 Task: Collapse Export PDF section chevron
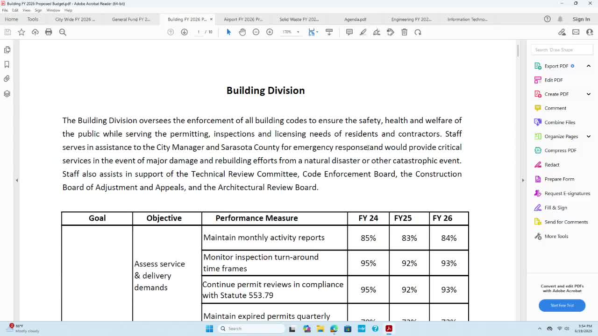pyautogui.click(x=588, y=66)
